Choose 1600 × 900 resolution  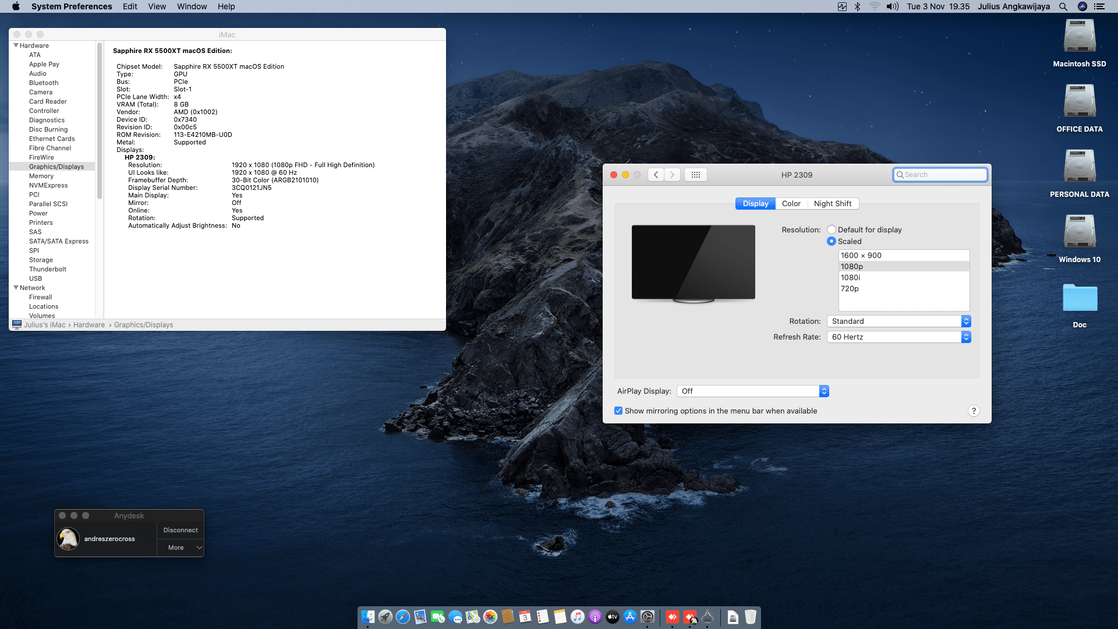(x=904, y=255)
